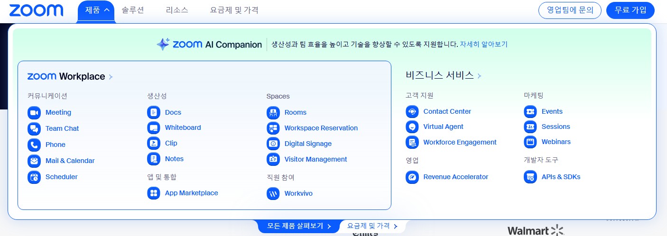Open the Whiteboard link
This screenshot has height=236, width=667.
pyautogui.click(x=183, y=128)
